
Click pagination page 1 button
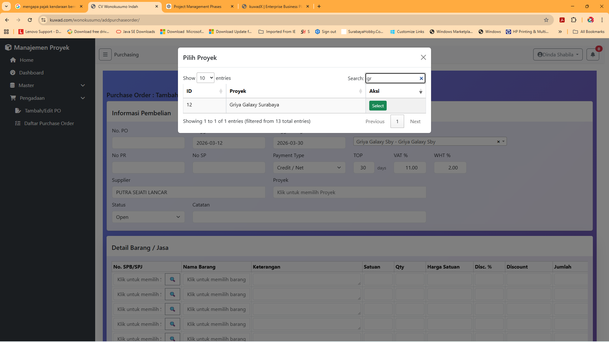(x=397, y=122)
